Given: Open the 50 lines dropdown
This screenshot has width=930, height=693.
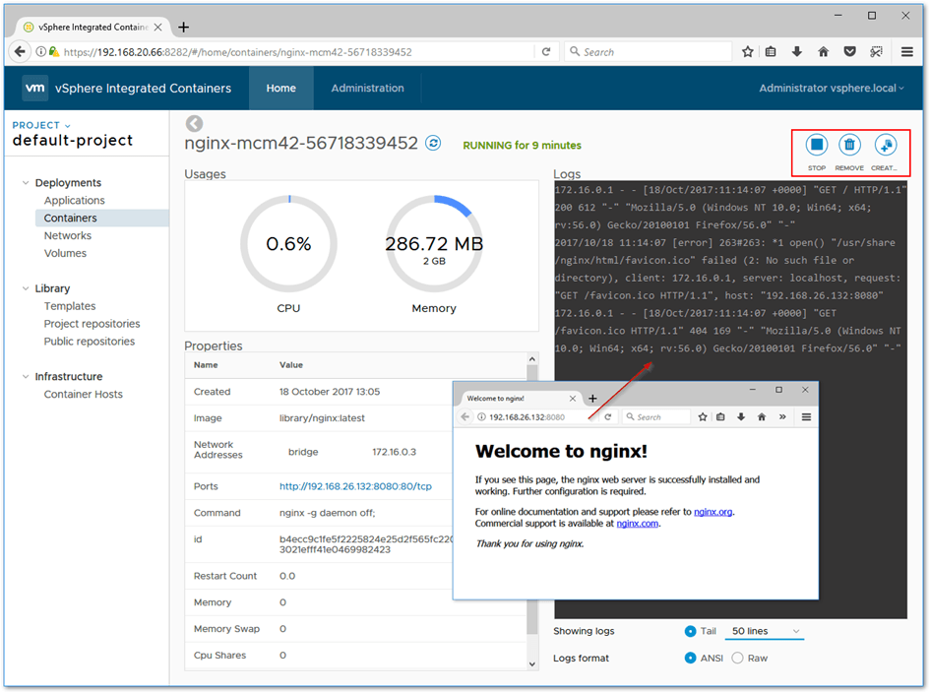Looking at the screenshot, I should [764, 631].
